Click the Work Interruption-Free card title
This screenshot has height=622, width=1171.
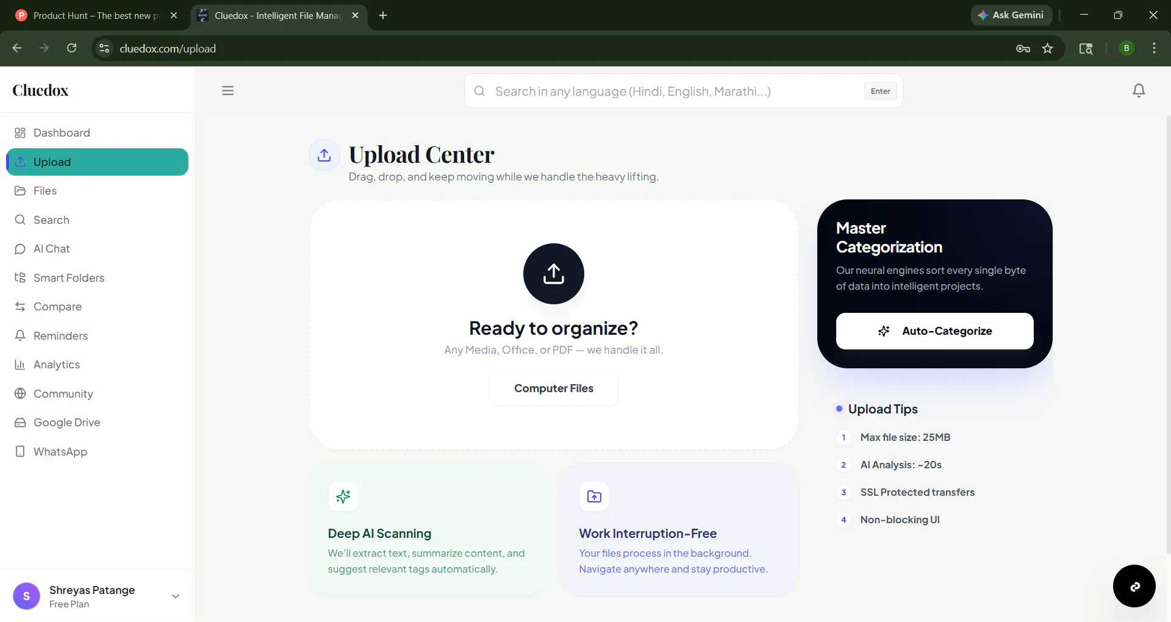648,534
